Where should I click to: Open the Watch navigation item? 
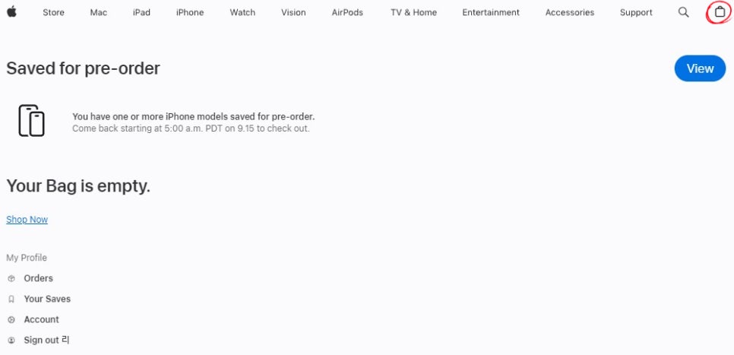click(x=242, y=12)
